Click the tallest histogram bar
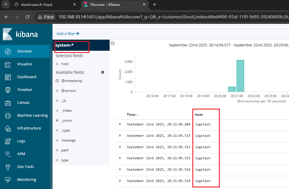 tap(240, 76)
